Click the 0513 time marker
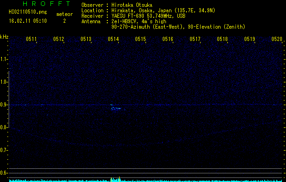The height and width of the screenshot is (182, 286). [86, 39]
